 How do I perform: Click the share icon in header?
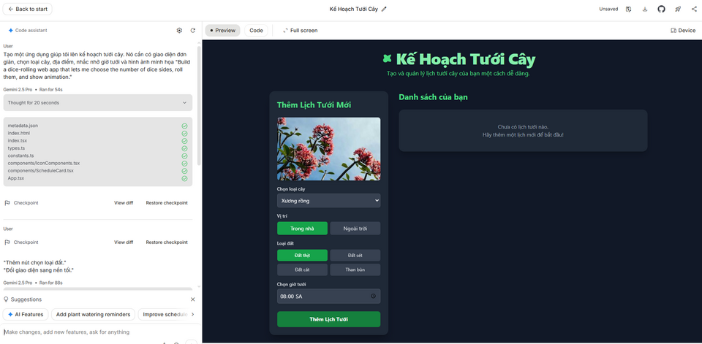coord(693,9)
